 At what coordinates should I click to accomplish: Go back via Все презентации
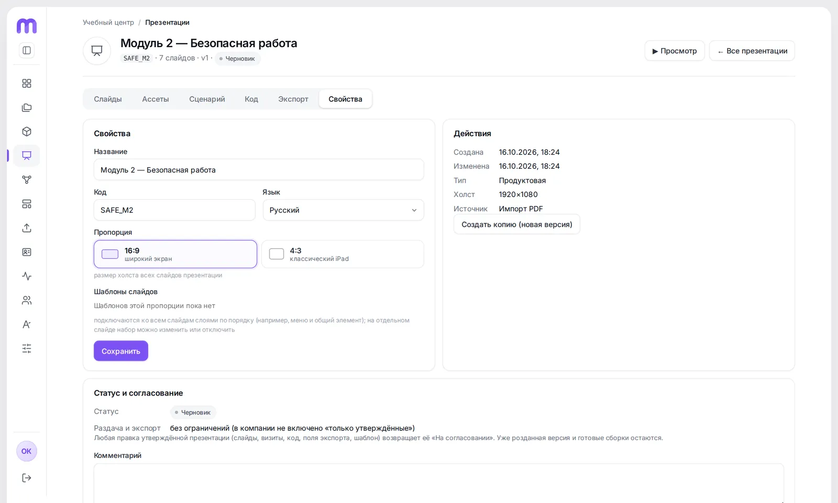point(752,51)
